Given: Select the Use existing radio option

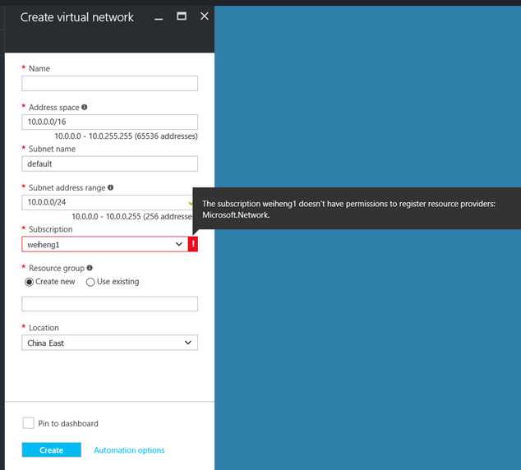Looking at the screenshot, I should (90, 282).
